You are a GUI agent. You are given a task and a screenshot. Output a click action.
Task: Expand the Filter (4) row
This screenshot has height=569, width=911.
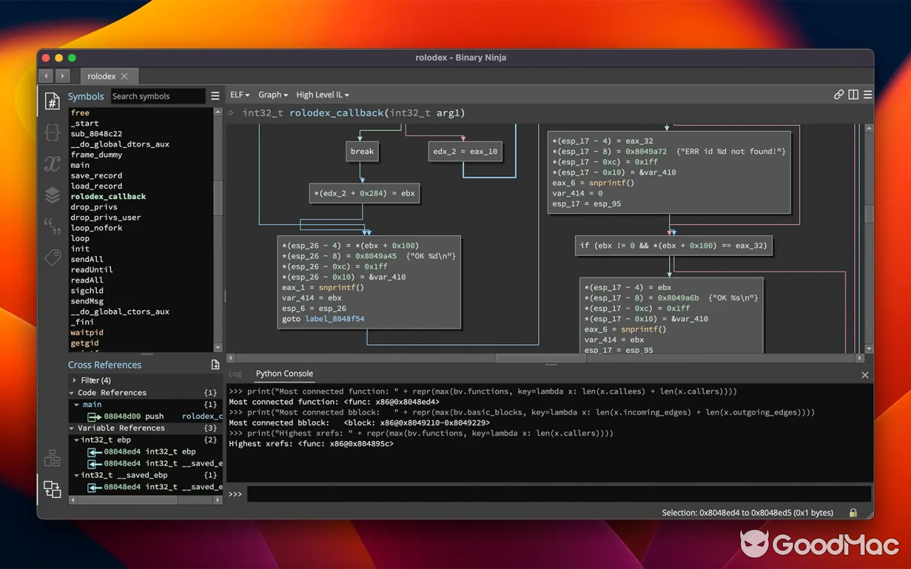75,381
